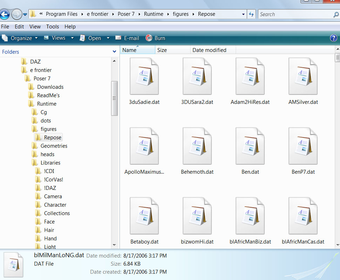
Task: Select the blAfricManBiz.dat file icon
Action: coord(250,216)
